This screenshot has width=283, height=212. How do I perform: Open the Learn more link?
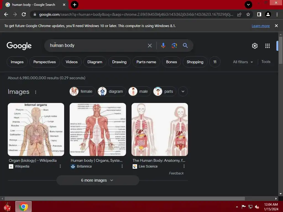coord(261,26)
